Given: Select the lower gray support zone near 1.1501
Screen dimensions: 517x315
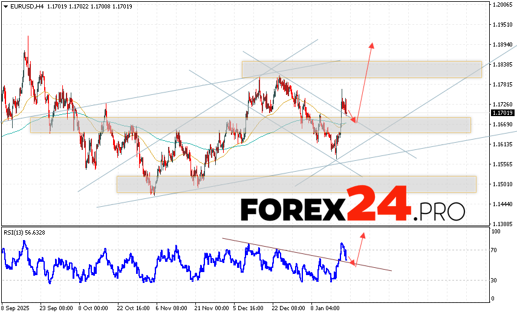Looking at the screenshot, I should click(x=296, y=184).
